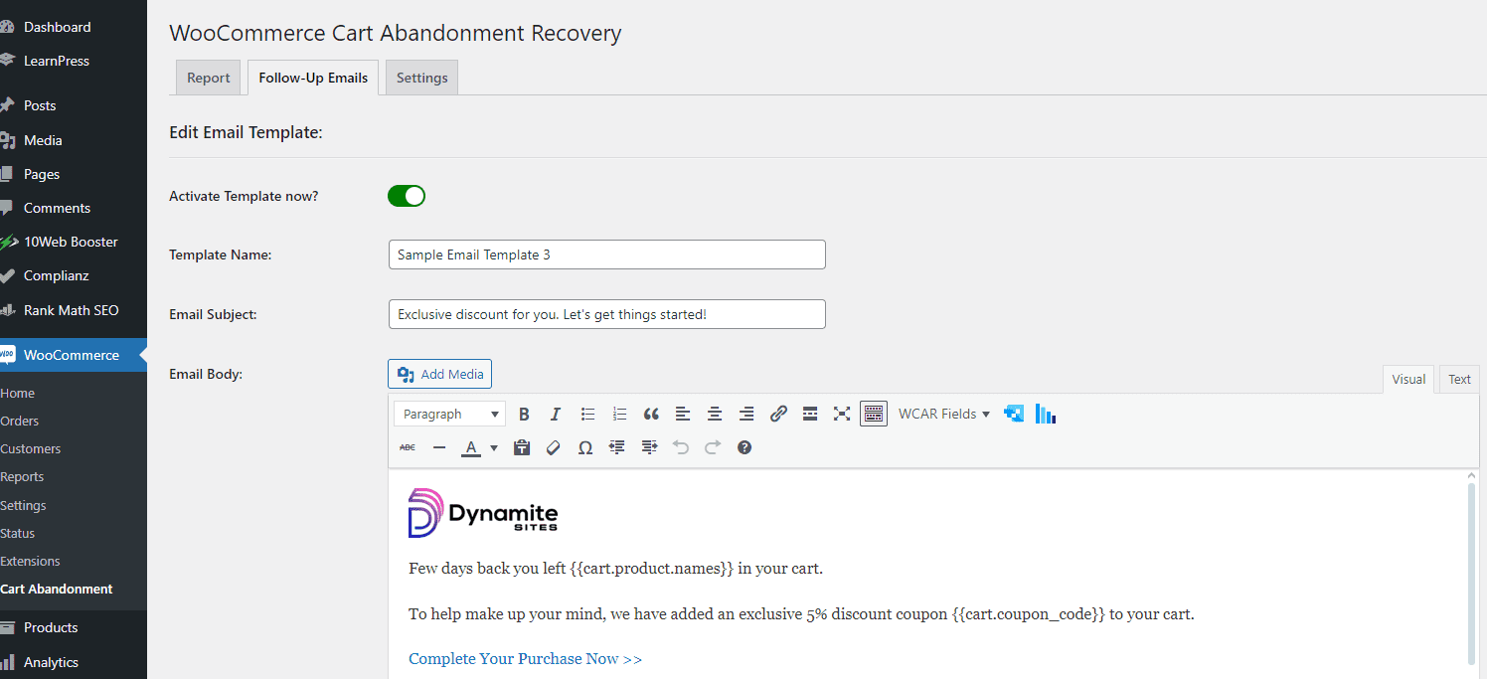Open keyboard shortcuts help icon
This screenshot has width=1487, height=679.
coord(744,448)
